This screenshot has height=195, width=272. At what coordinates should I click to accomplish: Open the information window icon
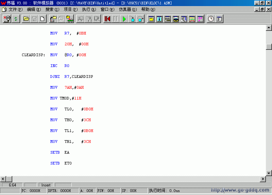(x=159, y=19)
